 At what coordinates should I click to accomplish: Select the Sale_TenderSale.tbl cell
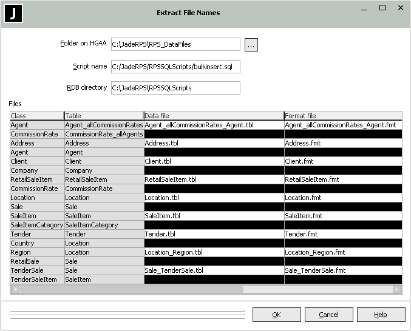pos(213,271)
